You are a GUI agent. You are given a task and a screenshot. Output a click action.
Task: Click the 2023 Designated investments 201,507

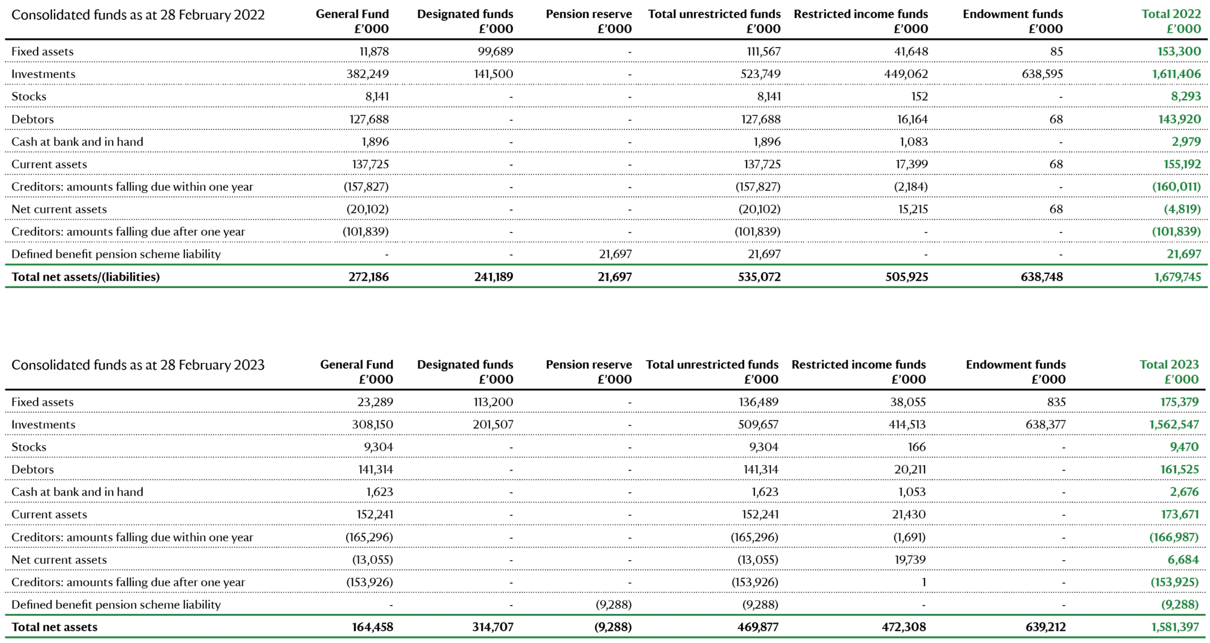493,425
